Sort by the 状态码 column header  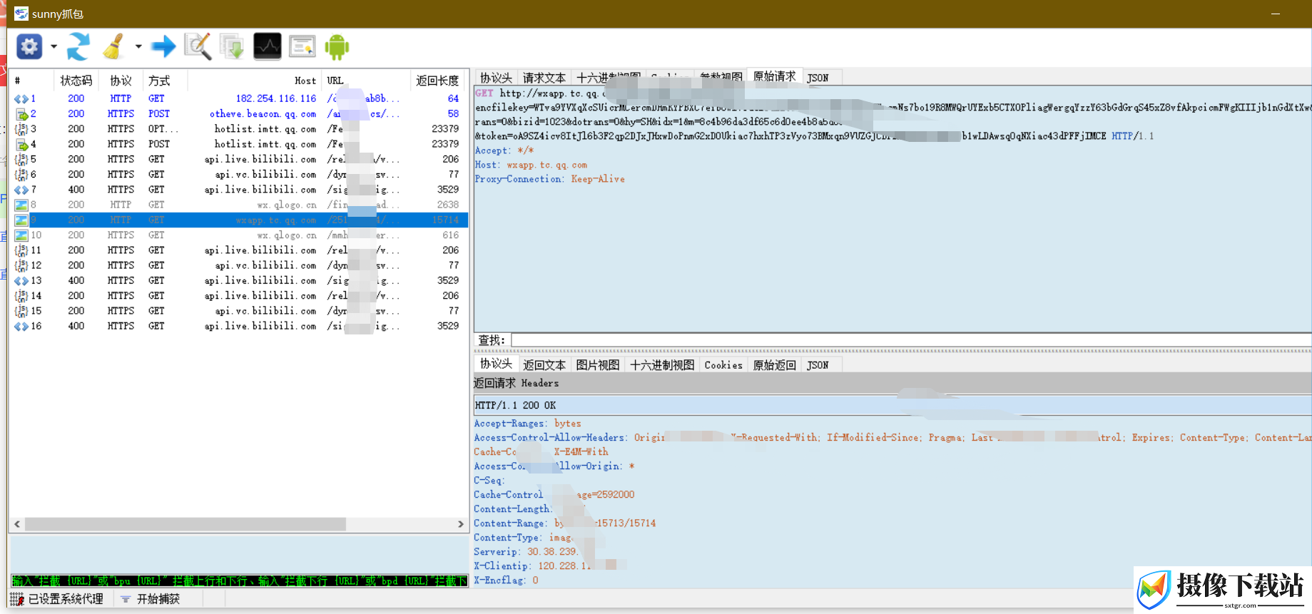pos(76,81)
